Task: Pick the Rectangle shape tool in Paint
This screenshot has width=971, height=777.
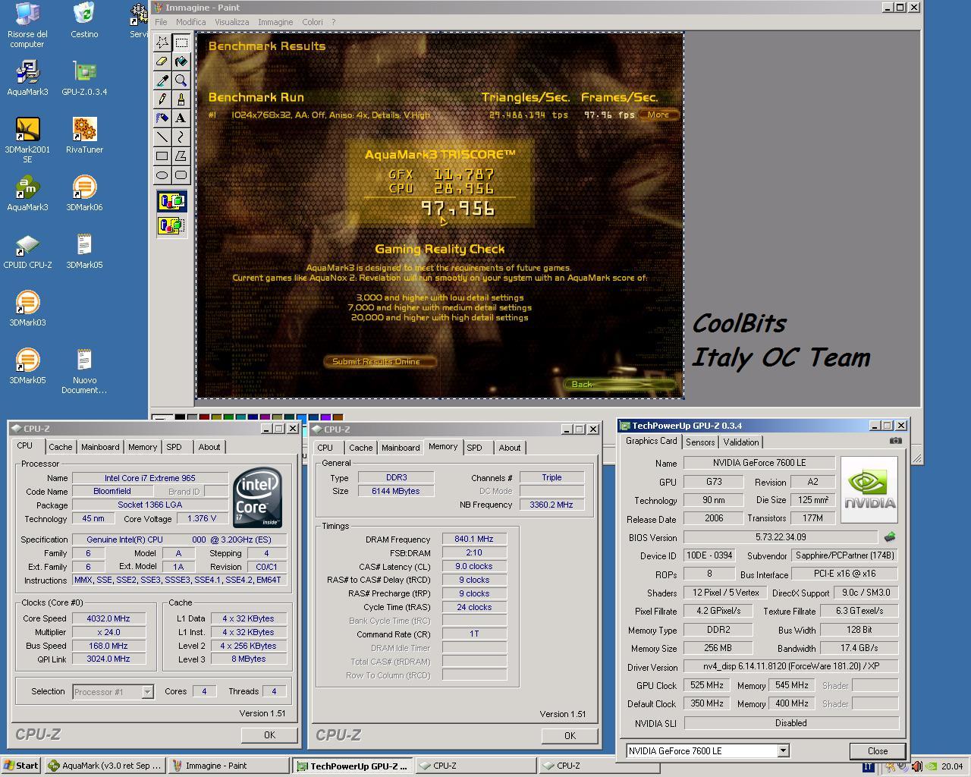Action: (x=162, y=156)
